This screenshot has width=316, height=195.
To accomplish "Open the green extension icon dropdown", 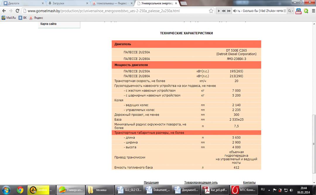I will (306, 11).
